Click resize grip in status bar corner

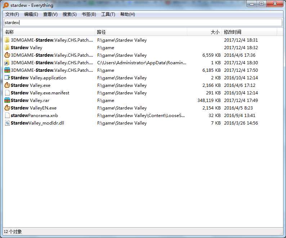pos(281,233)
